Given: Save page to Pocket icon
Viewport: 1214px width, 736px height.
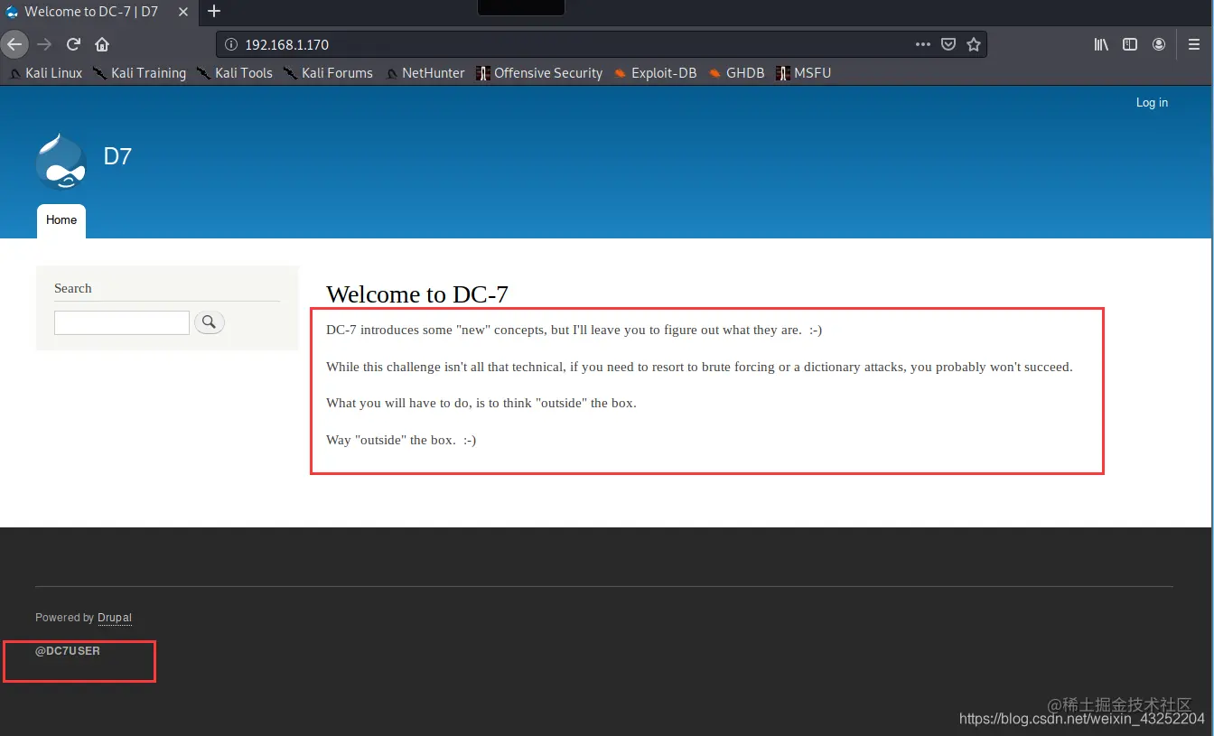Looking at the screenshot, I should point(948,44).
